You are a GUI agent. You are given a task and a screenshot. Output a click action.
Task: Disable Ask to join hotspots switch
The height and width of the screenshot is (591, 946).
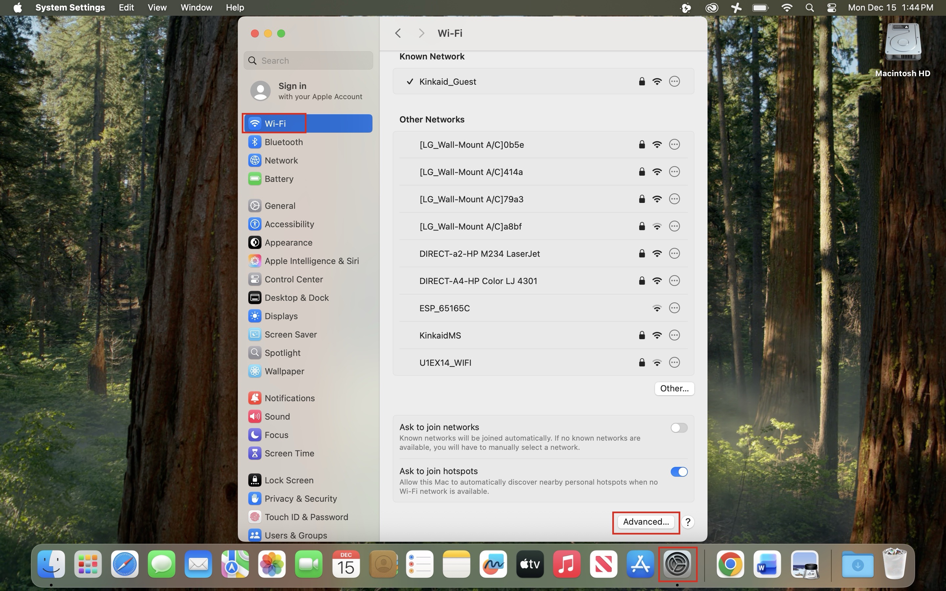click(679, 472)
